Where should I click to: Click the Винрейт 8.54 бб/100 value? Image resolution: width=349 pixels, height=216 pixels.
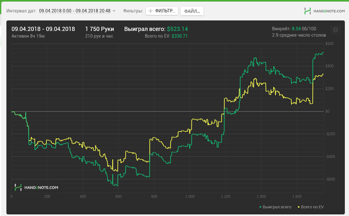[x=294, y=29]
